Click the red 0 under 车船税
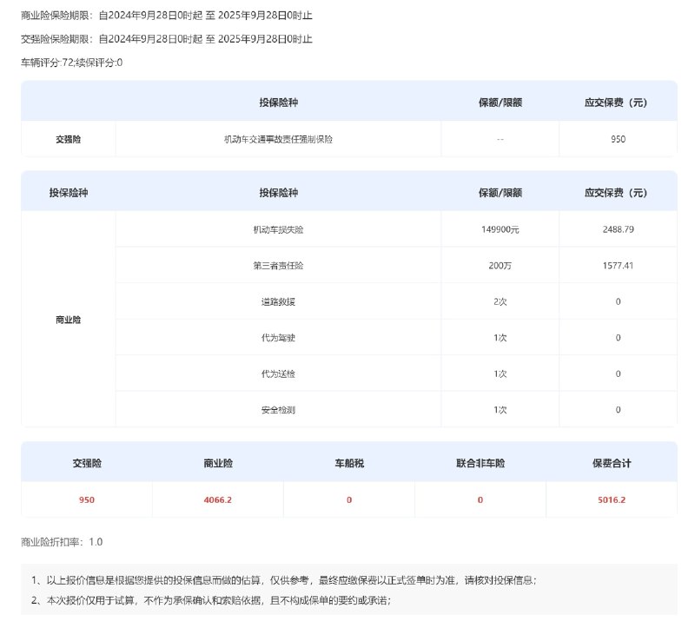695x628 pixels. (x=349, y=500)
